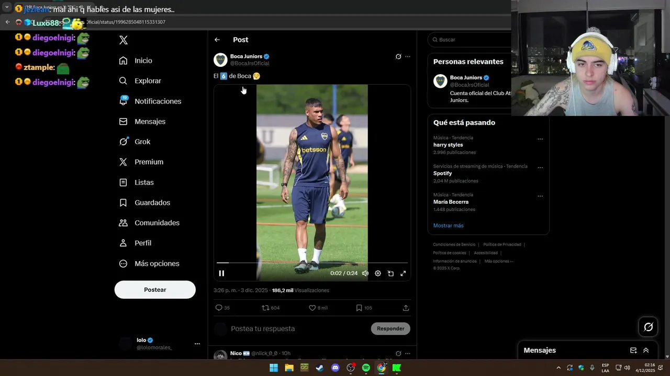Toggle picture-in-picture for video
The width and height of the screenshot is (670, 376).
(x=390, y=273)
